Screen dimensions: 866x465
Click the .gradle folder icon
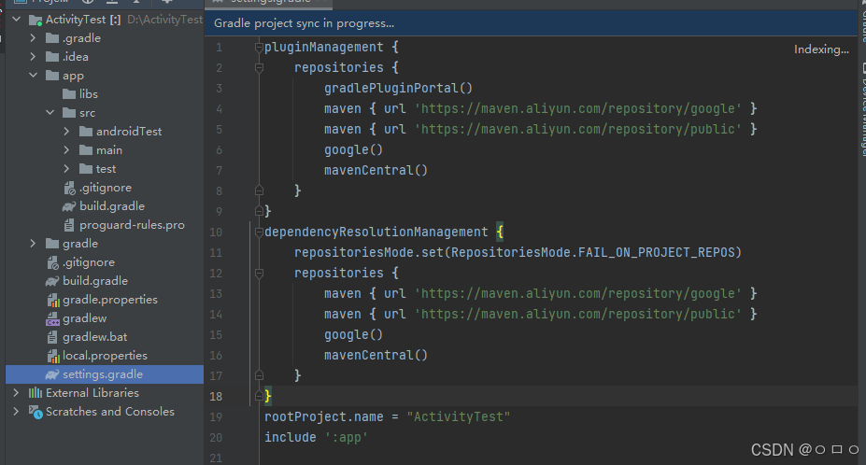[52, 38]
